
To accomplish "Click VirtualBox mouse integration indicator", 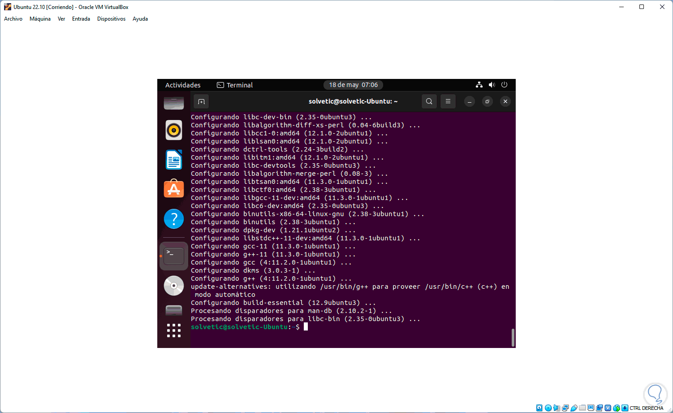I will coord(617,408).
